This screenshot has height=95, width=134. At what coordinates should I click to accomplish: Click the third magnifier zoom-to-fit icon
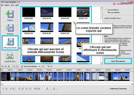point(9,66)
